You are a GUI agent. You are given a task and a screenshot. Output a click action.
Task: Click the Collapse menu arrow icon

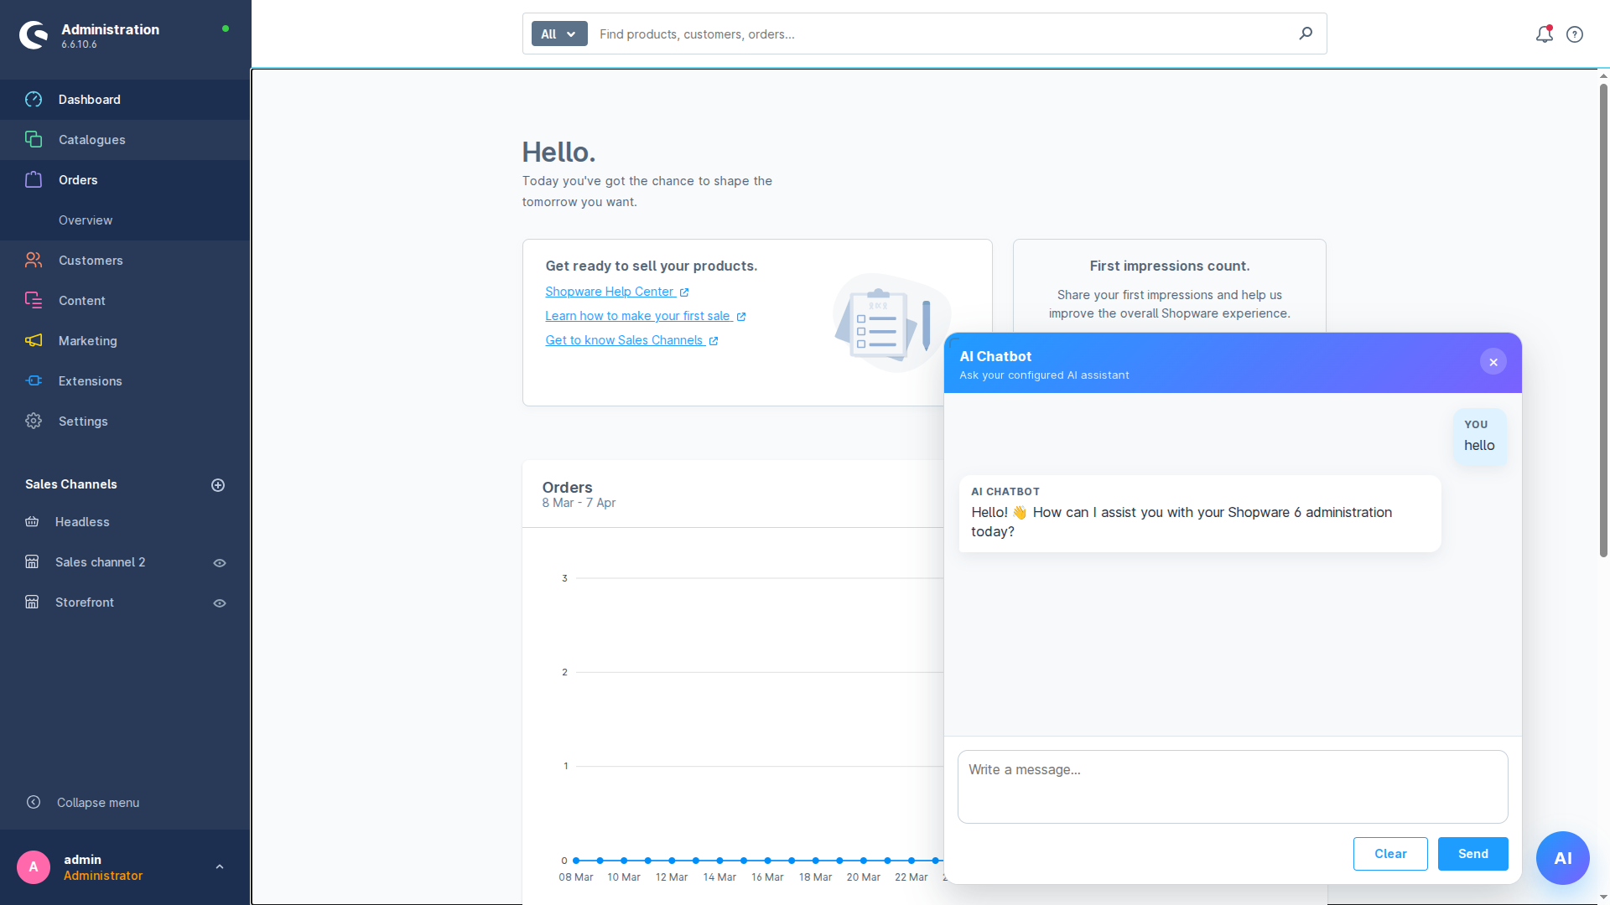click(x=34, y=803)
